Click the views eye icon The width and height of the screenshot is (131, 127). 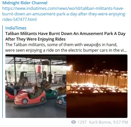coord(73,122)
